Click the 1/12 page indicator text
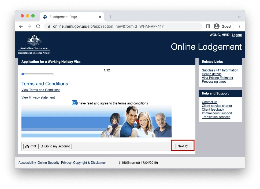The image size is (260, 189). [107, 70]
